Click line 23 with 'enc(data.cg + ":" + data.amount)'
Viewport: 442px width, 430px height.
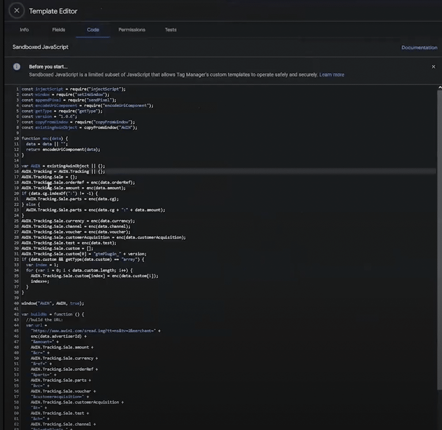click(x=95, y=210)
